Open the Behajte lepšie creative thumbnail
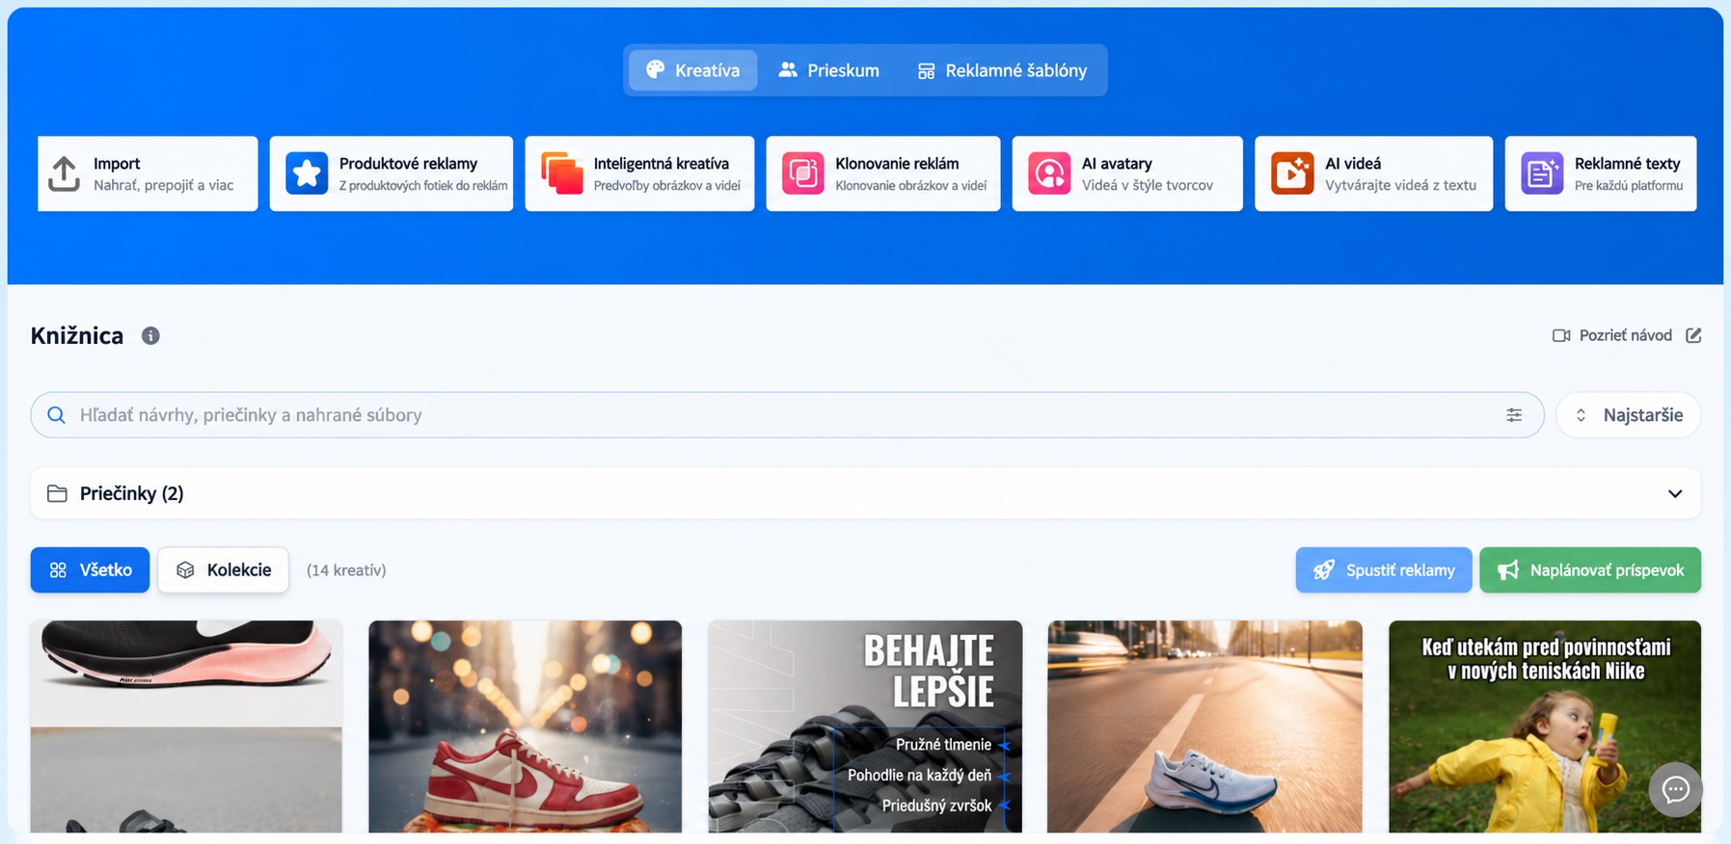Screen dimensions: 1731x844 (x=865, y=726)
